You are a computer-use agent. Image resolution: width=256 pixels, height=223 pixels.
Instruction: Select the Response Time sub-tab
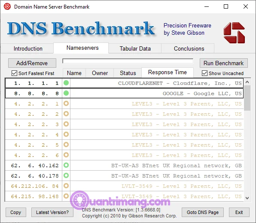pos(168,72)
